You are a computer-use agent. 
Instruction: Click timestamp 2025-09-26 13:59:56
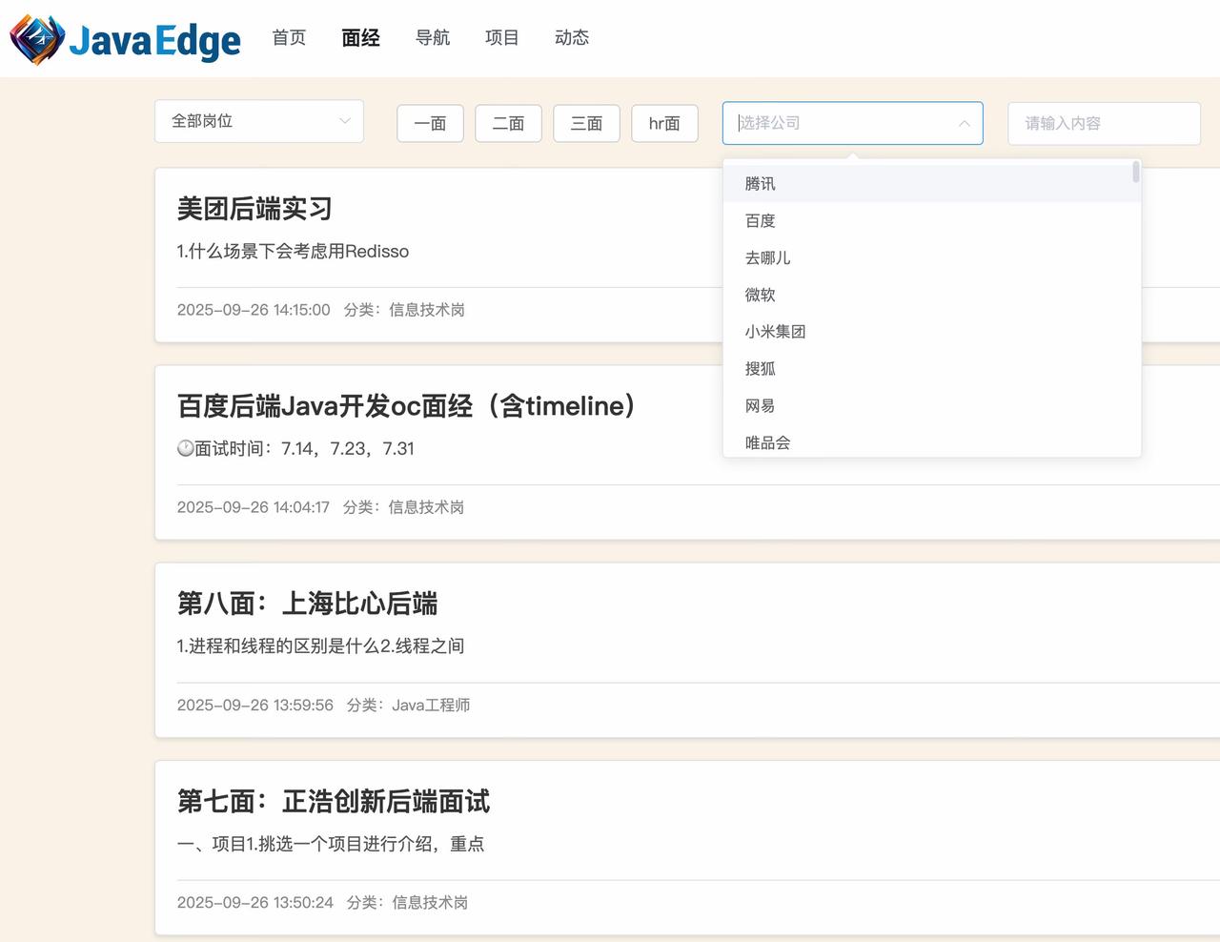pos(255,706)
